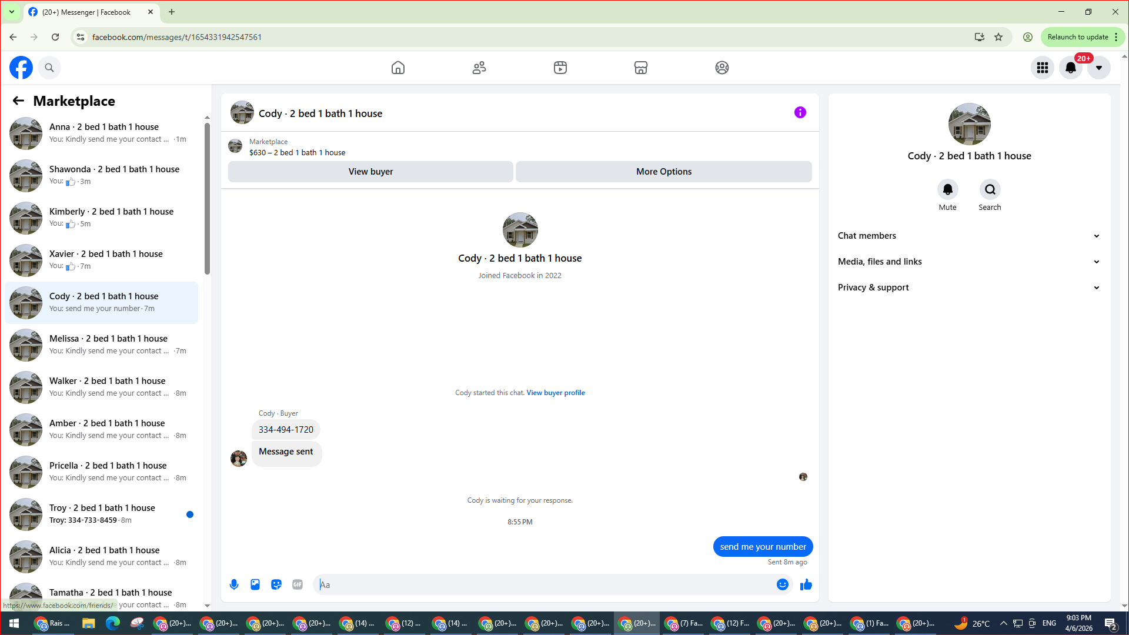Go to the Home feed icon
Image resolution: width=1129 pixels, height=635 pixels.
(x=398, y=68)
